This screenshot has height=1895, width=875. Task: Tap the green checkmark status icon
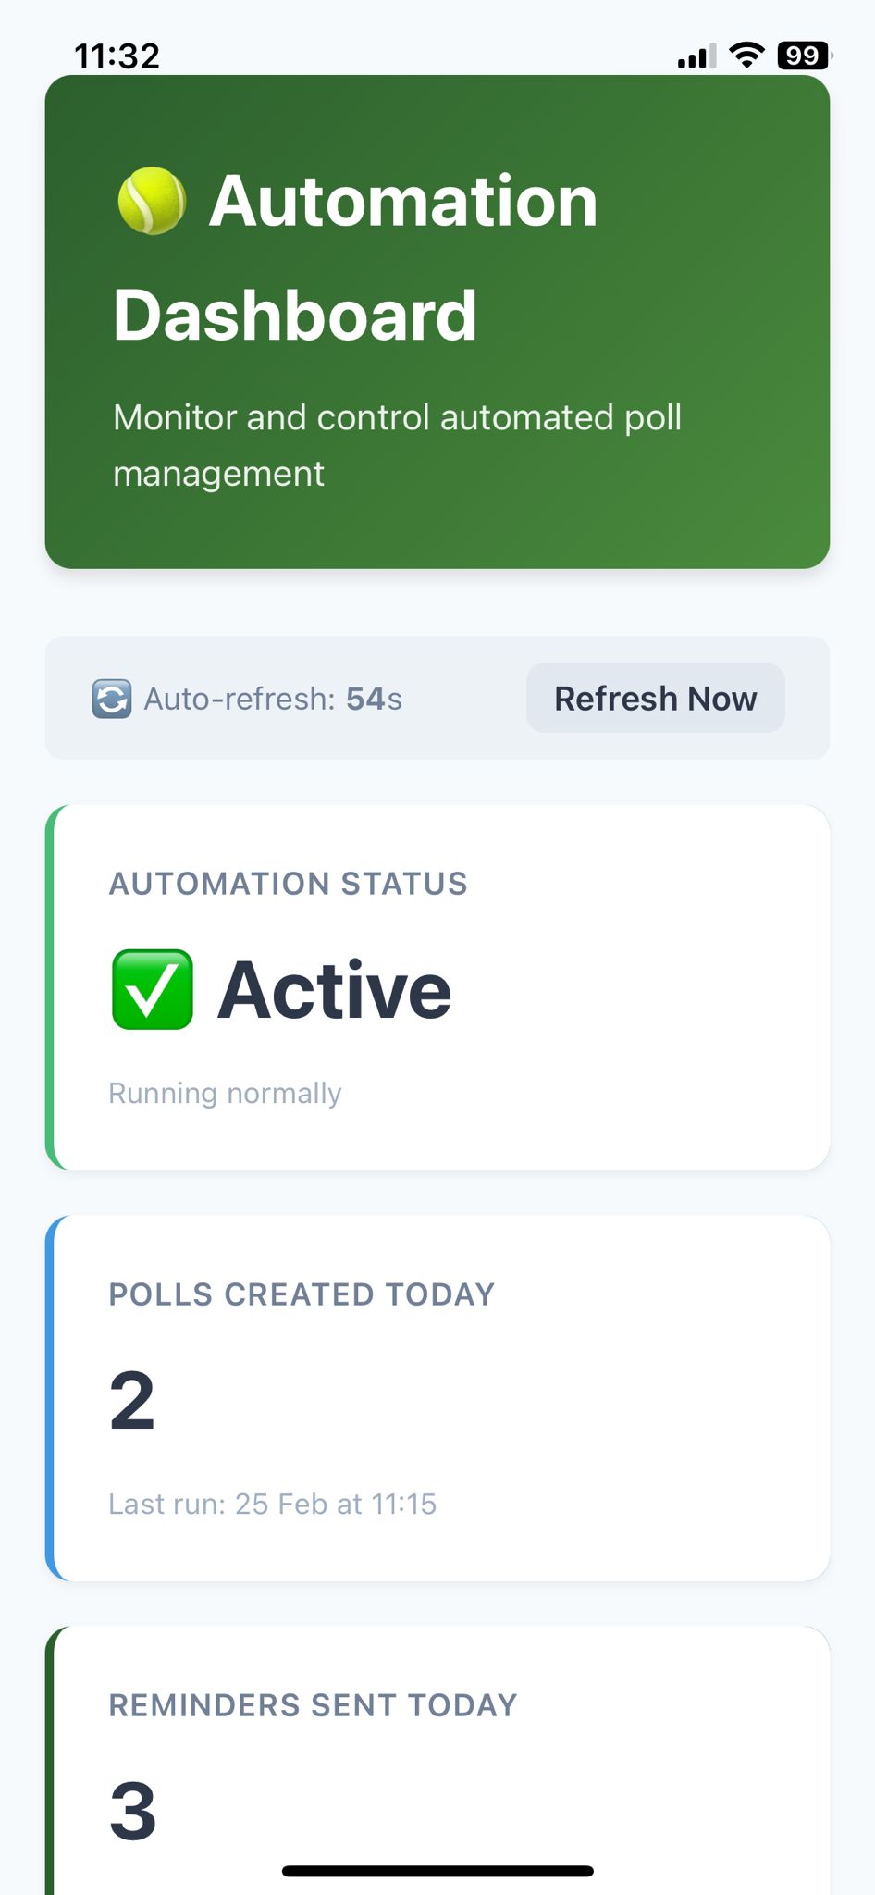153,989
